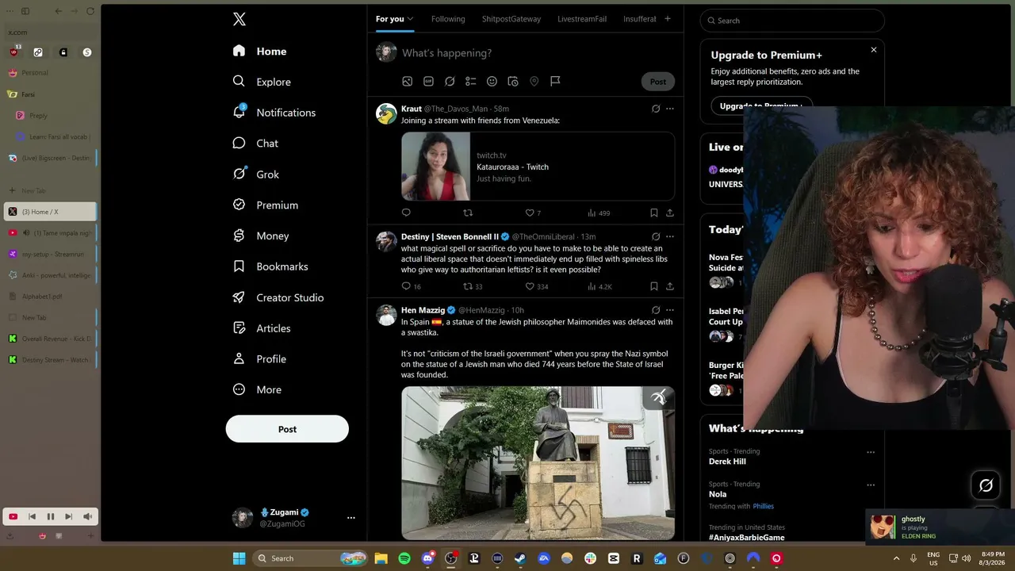
Task: Click the X logo in the sidebar
Action: pos(239,20)
